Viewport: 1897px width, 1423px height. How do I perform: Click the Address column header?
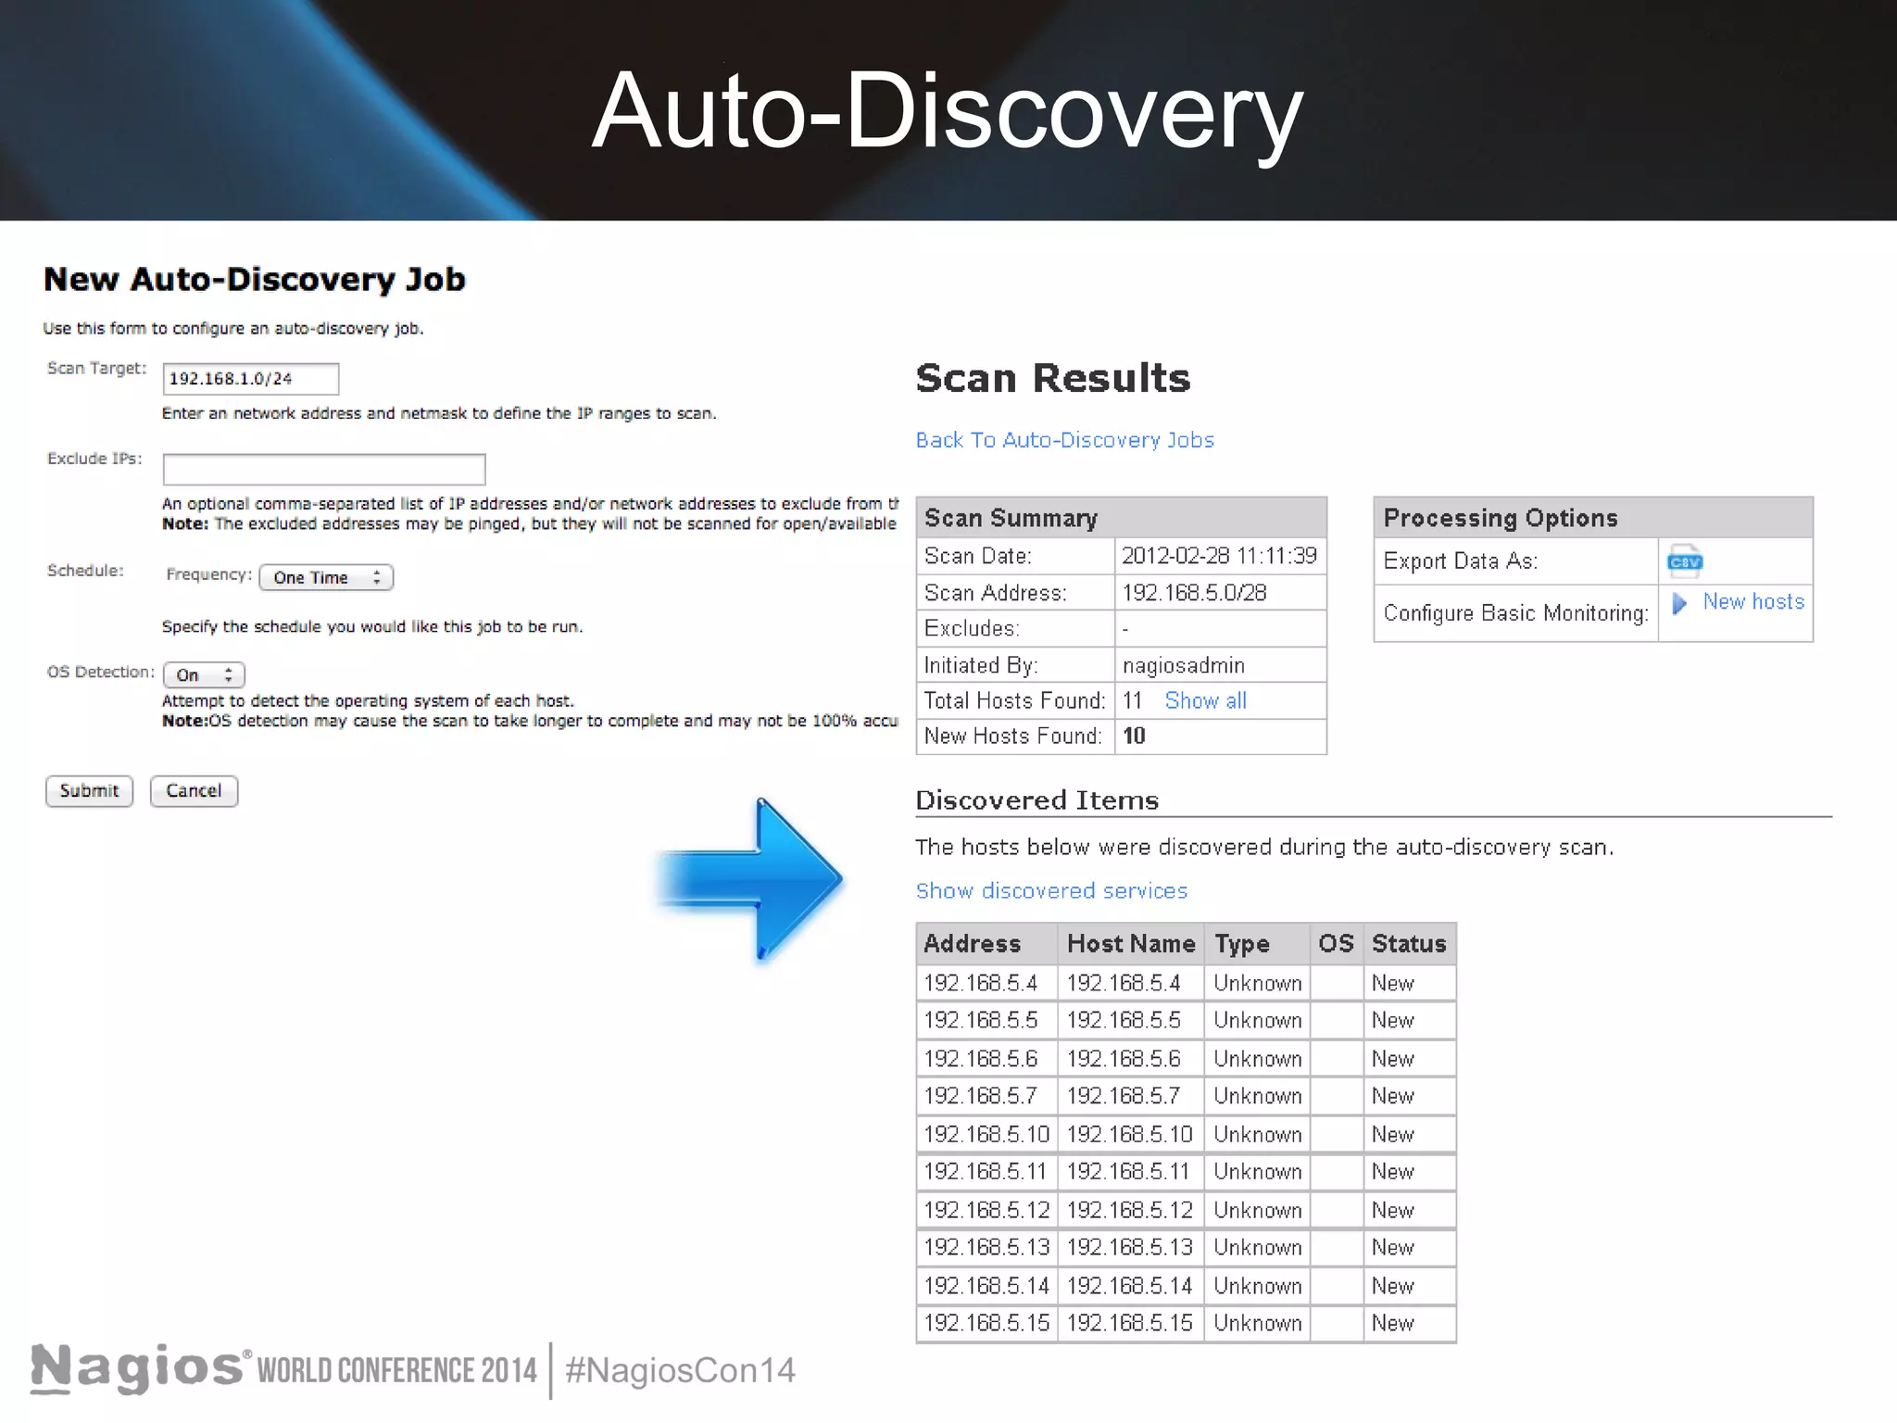pos(987,943)
